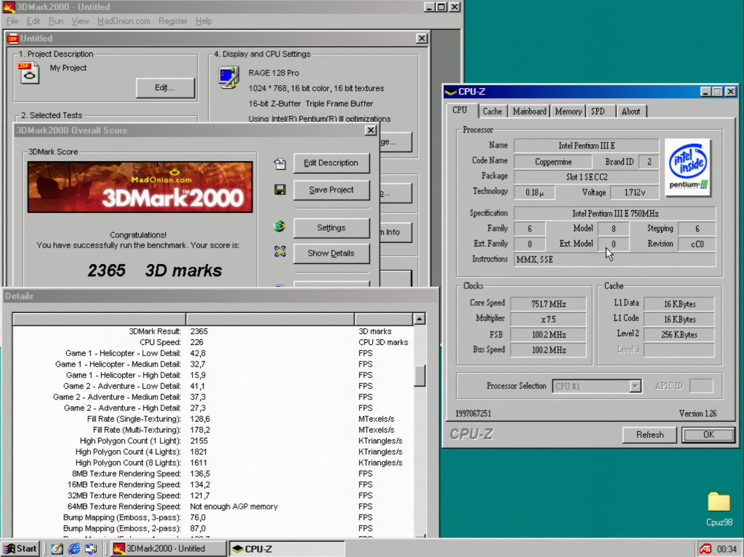Switch to the SPD tab
The width and height of the screenshot is (744, 557).
point(598,112)
